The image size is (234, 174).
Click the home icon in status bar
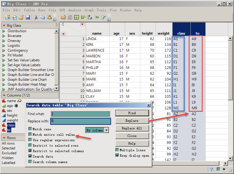(x=211, y=169)
